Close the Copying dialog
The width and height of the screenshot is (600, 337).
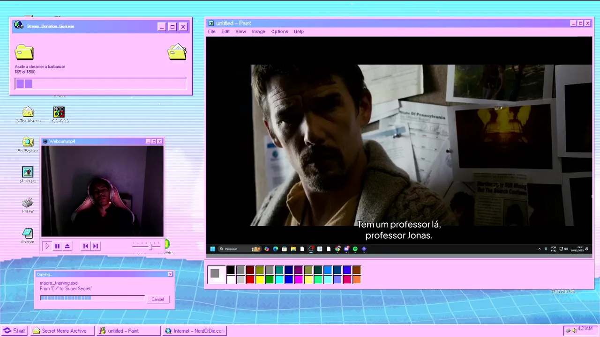pyautogui.click(x=170, y=274)
